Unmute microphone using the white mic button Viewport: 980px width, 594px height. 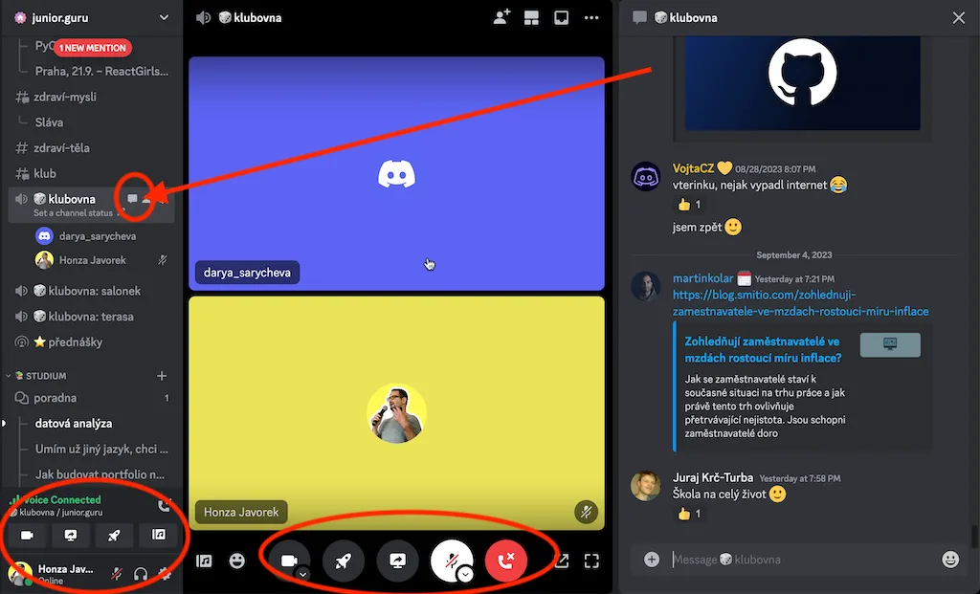coord(452,561)
